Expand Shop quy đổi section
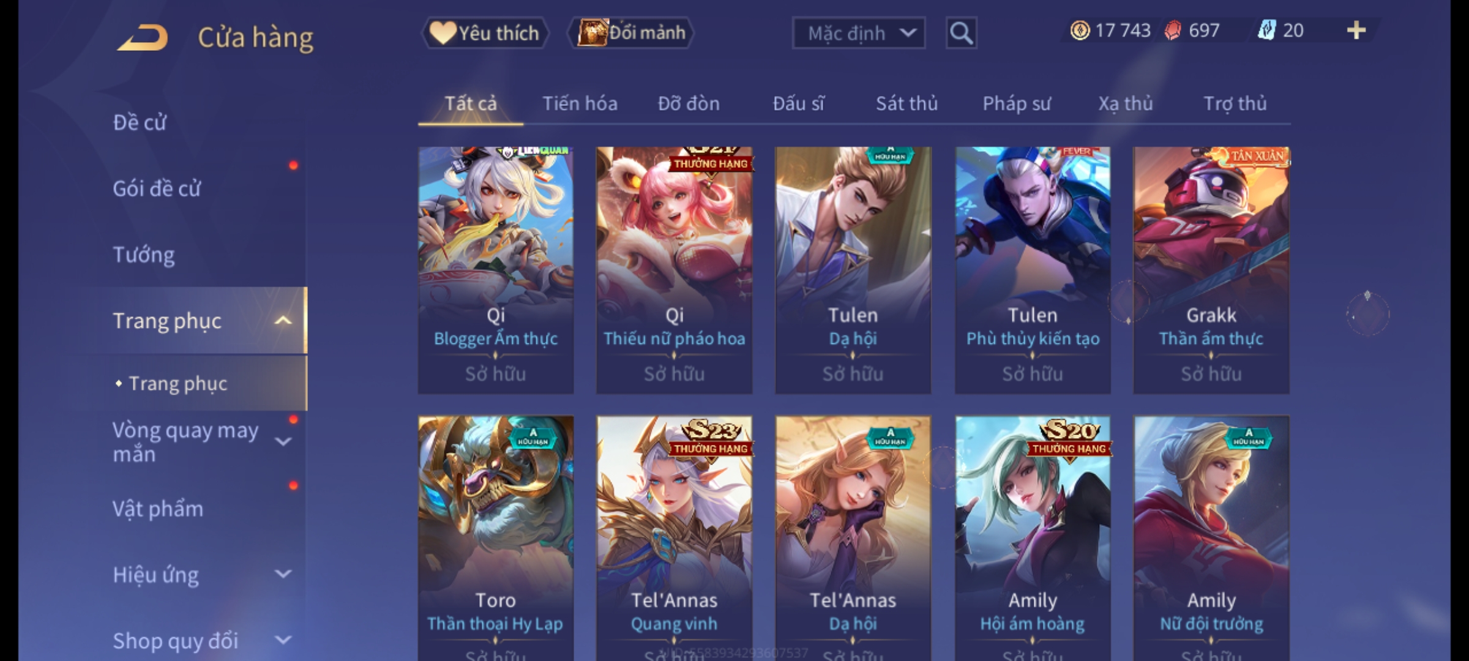 pyautogui.click(x=283, y=640)
